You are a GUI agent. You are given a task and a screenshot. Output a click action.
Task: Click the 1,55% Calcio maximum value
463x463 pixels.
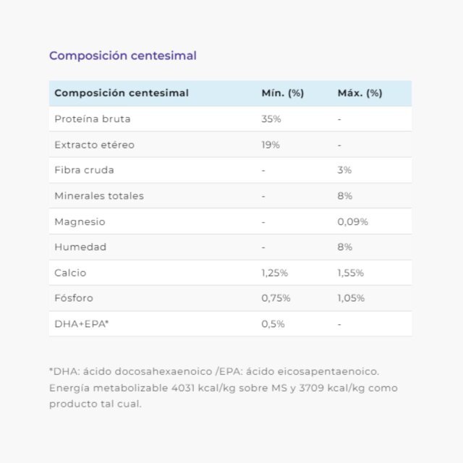pyautogui.click(x=351, y=273)
